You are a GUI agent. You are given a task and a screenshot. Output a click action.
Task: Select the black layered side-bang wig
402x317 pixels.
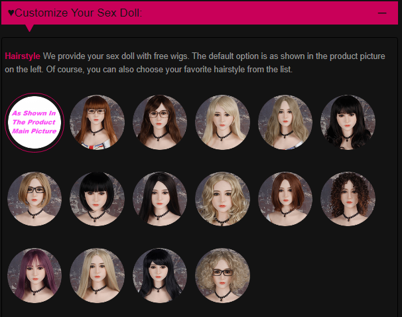point(160,275)
